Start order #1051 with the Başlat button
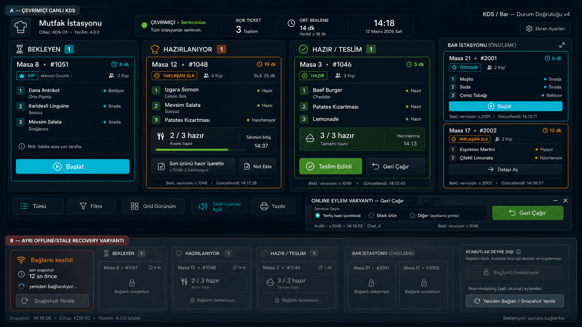Image resolution: width=582 pixels, height=327 pixels. [73, 166]
